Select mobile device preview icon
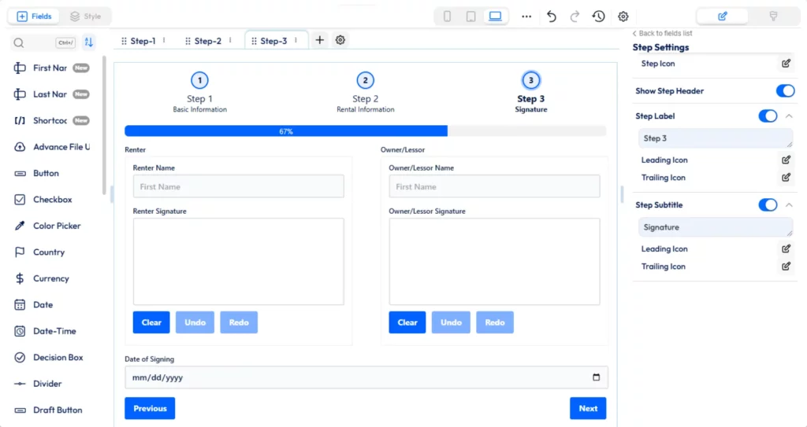807x427 pixels. point(448,17)
